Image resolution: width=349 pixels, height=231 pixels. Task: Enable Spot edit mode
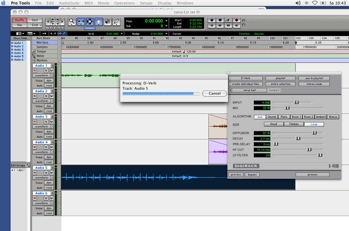[35, 20]
